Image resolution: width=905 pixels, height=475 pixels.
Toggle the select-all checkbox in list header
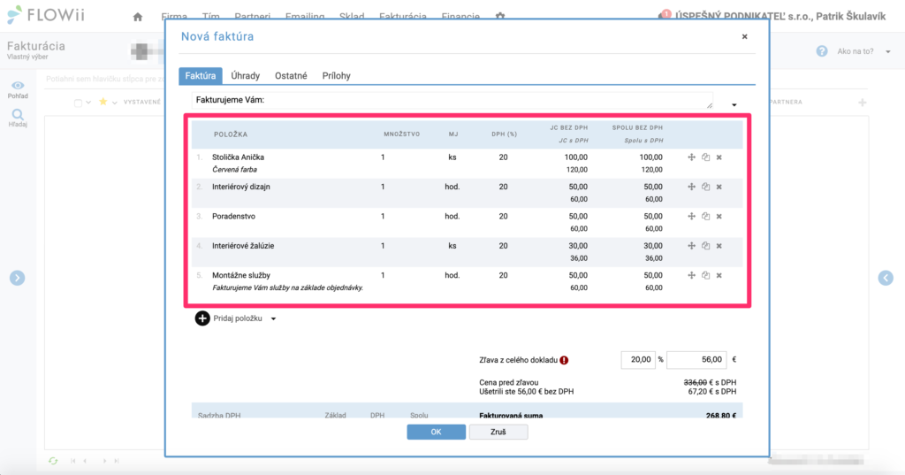tap(78, 103)
